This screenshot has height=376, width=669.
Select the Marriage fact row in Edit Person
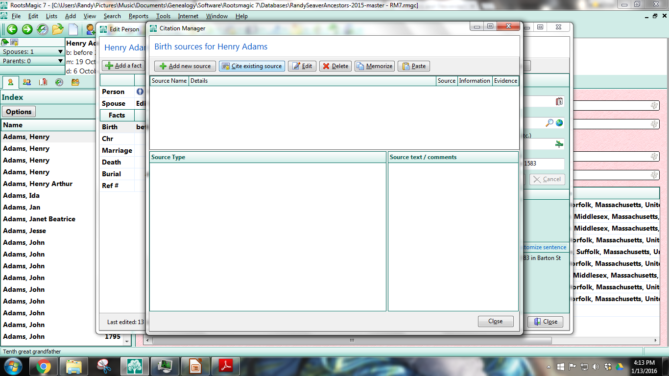coord(123,150)
